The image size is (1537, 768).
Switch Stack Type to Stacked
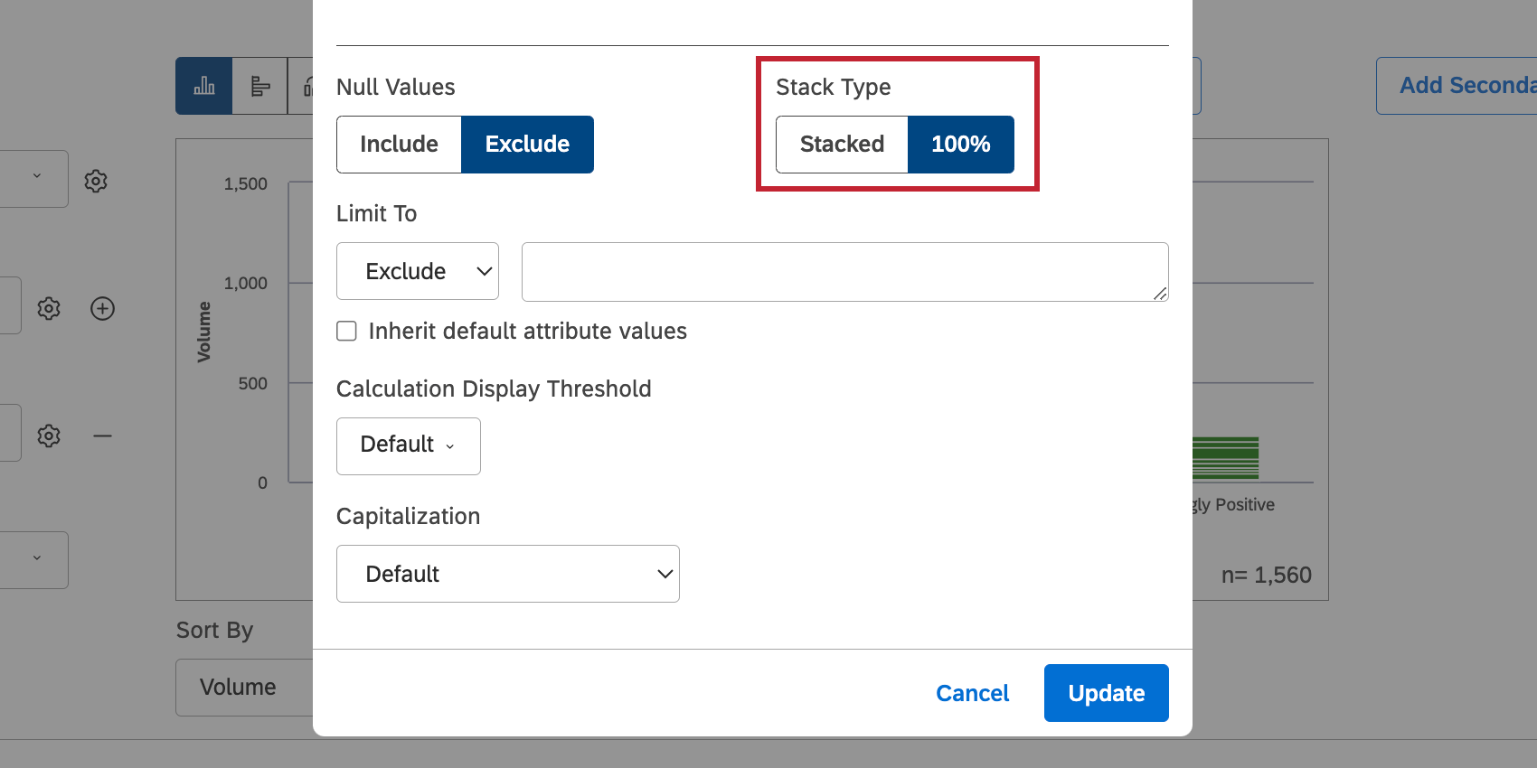(842, 144)
